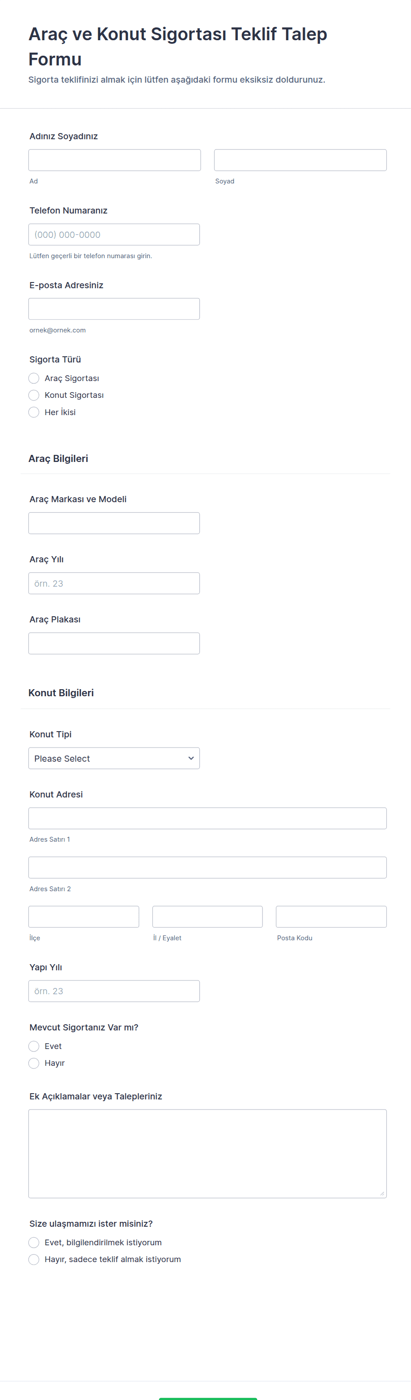Click the Posta Kodu field
The image size is (411, 1400).
pyautogui.click(x=331, y=916)
